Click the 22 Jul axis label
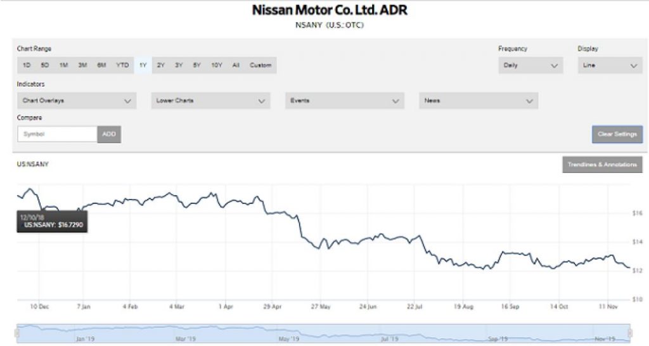The image size is (649, 346). [414, 307]
